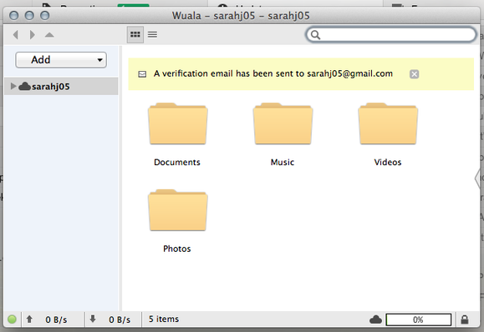Go back with the left arrow
484x332 pixels.
16,34
